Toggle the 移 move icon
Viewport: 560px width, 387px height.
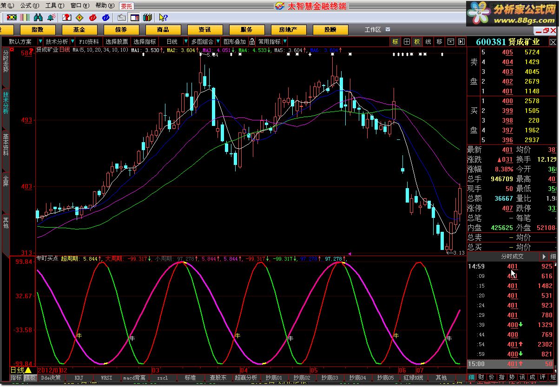[x=440, y=41]
